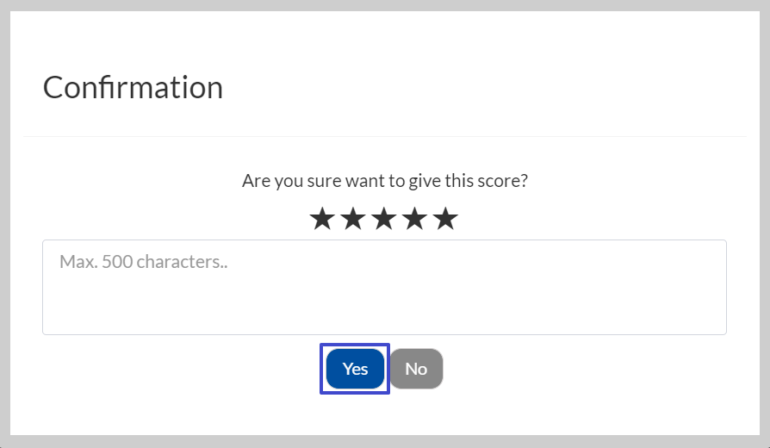Change the rating to four stars
The image size is (770, 448).
[415, 218]
